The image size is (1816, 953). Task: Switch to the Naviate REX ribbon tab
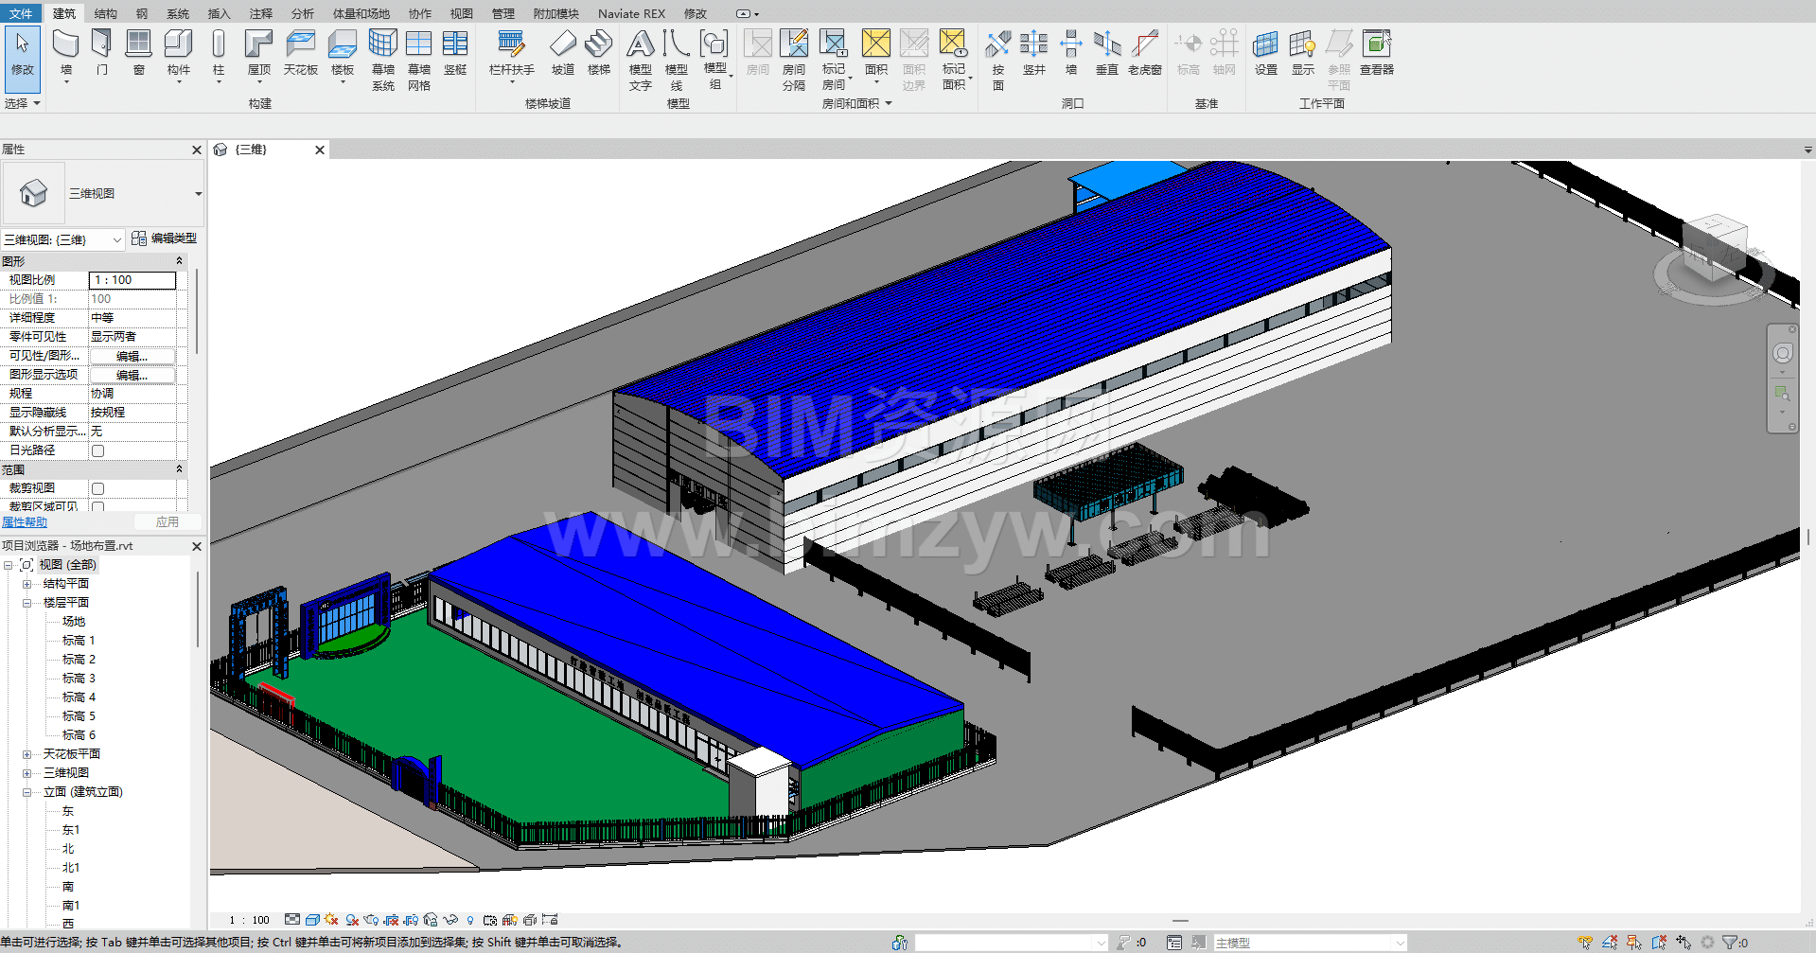(631, 13)
